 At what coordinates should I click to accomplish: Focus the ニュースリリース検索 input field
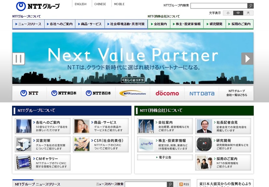click(146, 184)
